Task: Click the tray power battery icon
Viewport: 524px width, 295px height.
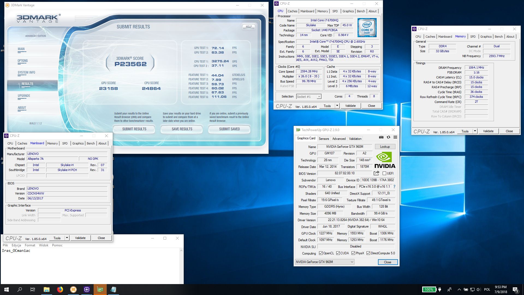Action: click(x=466, y=290)
